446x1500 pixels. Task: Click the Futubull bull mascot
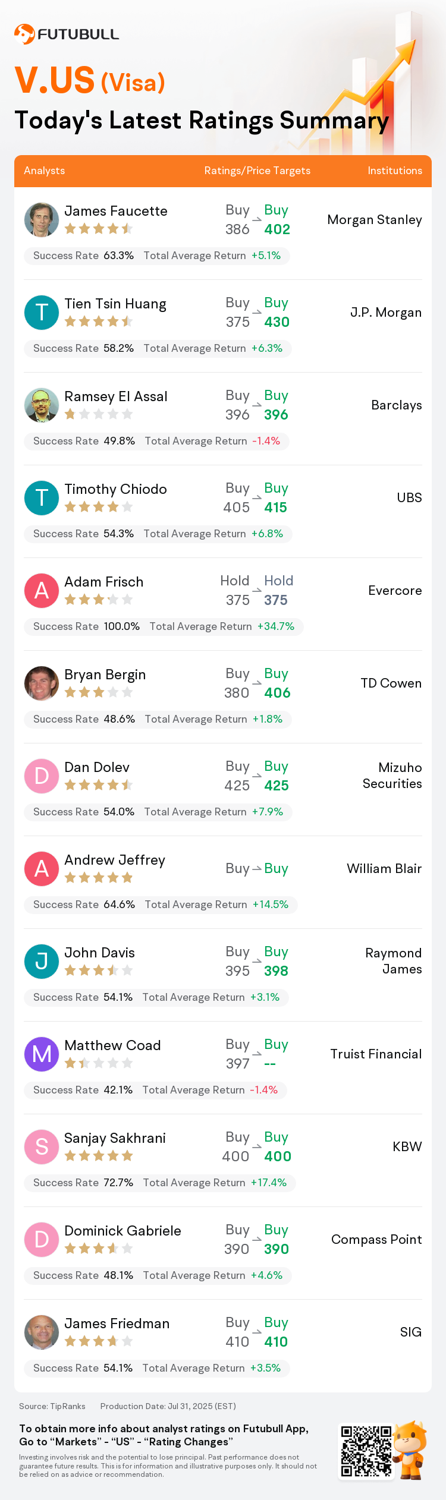(x=411, y=1449)
